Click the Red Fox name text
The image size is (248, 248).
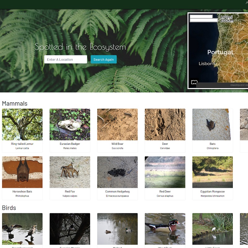[70, 192]
